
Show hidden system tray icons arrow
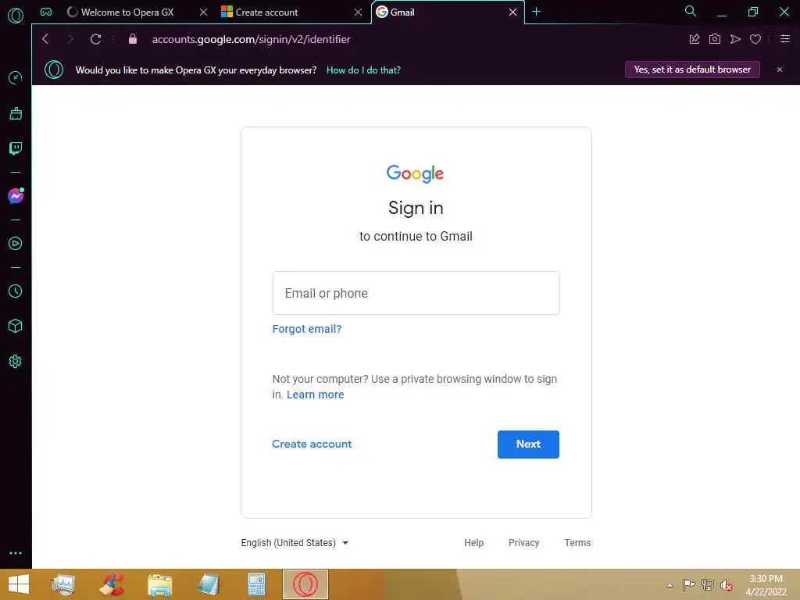pos(670,585)
